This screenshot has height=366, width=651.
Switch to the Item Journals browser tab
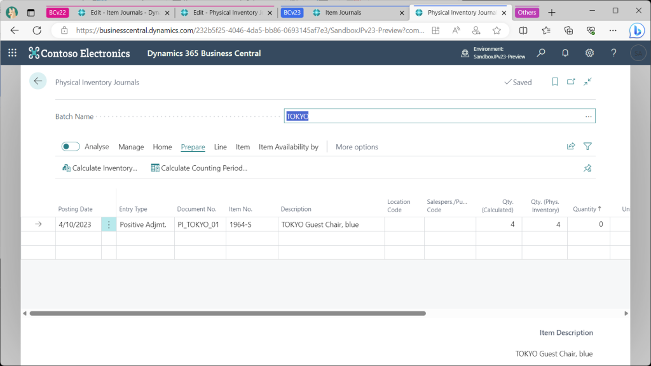point(358,13)
